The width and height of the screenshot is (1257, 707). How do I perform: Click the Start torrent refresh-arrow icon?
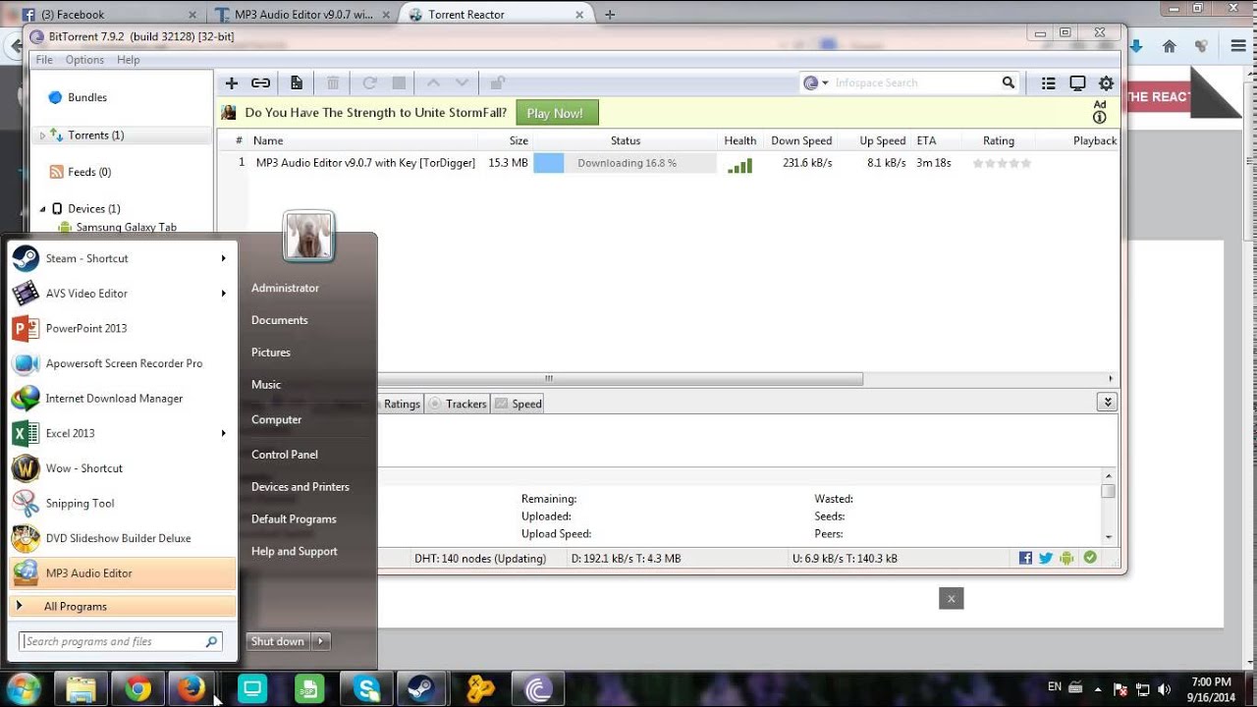(369, 83)
